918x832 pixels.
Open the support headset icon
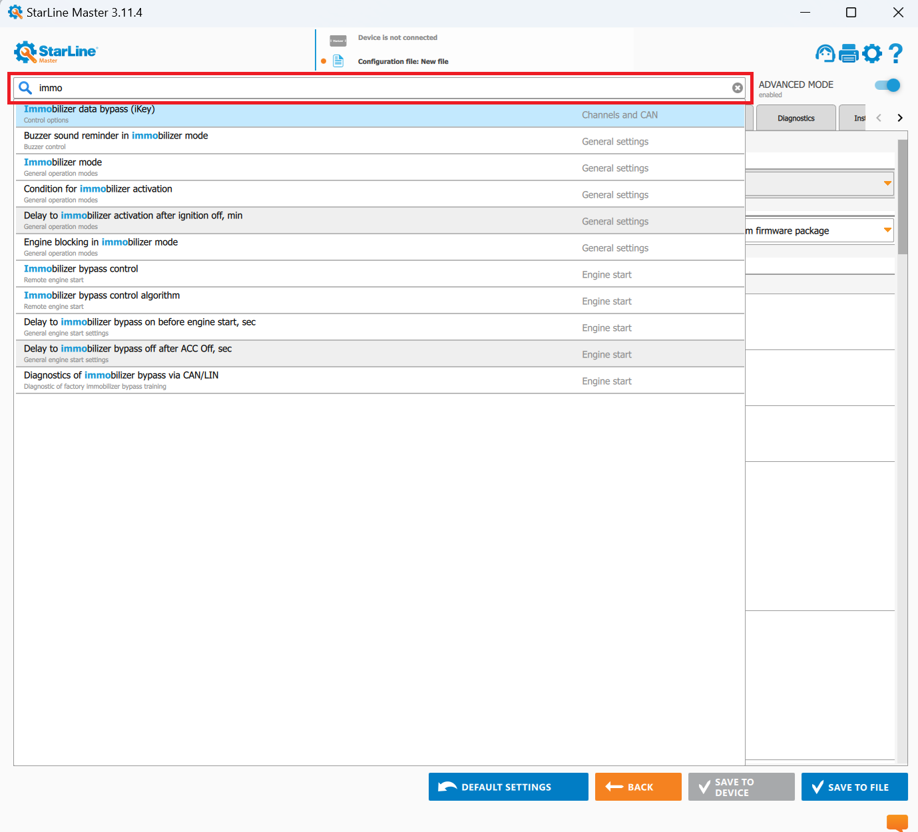(825, 53)
